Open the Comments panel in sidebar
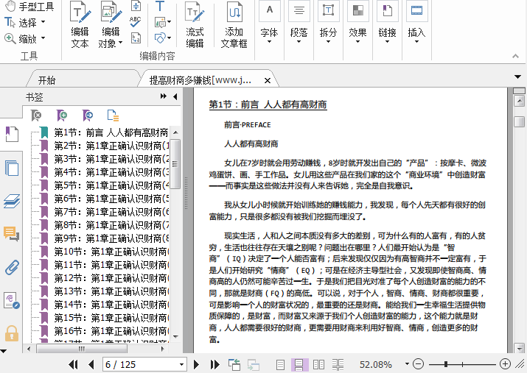Screen dimensions: 527x373 click(x=11, y=234)
